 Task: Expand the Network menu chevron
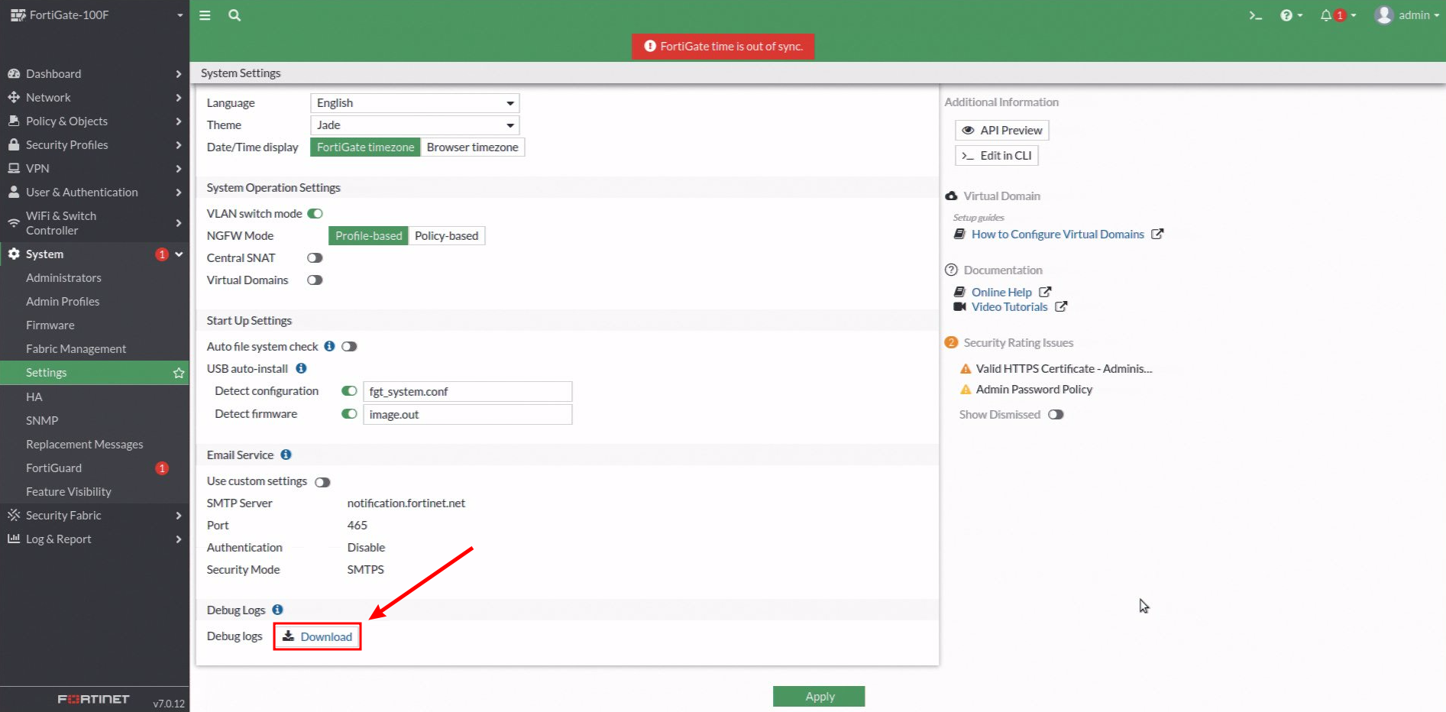(x=179, y=98)
